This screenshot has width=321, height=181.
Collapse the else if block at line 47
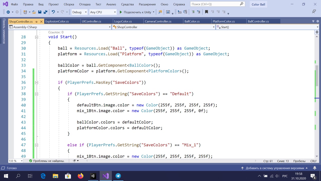[x=37, y=145]
